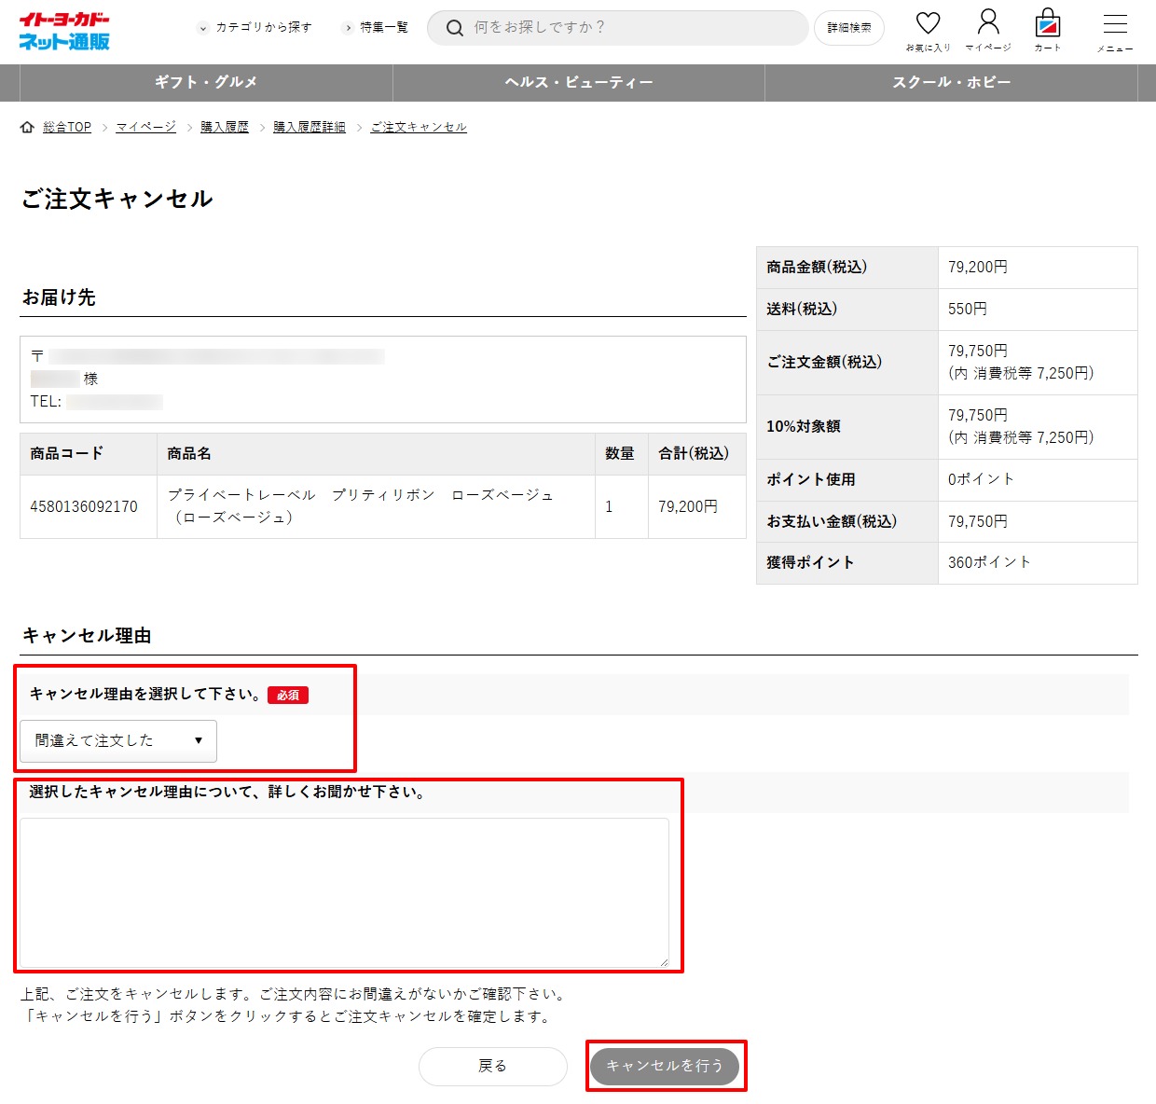Click the cancel reason details text area
The height and width of the screenshot is (1104, 1156).
(x=344, y=892)
